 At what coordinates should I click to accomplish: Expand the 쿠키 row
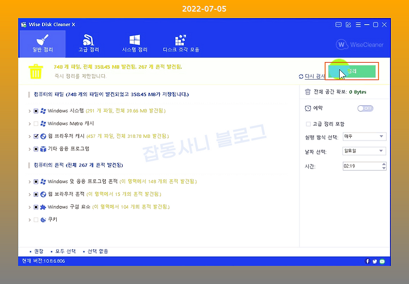click(x=29, y=220)
